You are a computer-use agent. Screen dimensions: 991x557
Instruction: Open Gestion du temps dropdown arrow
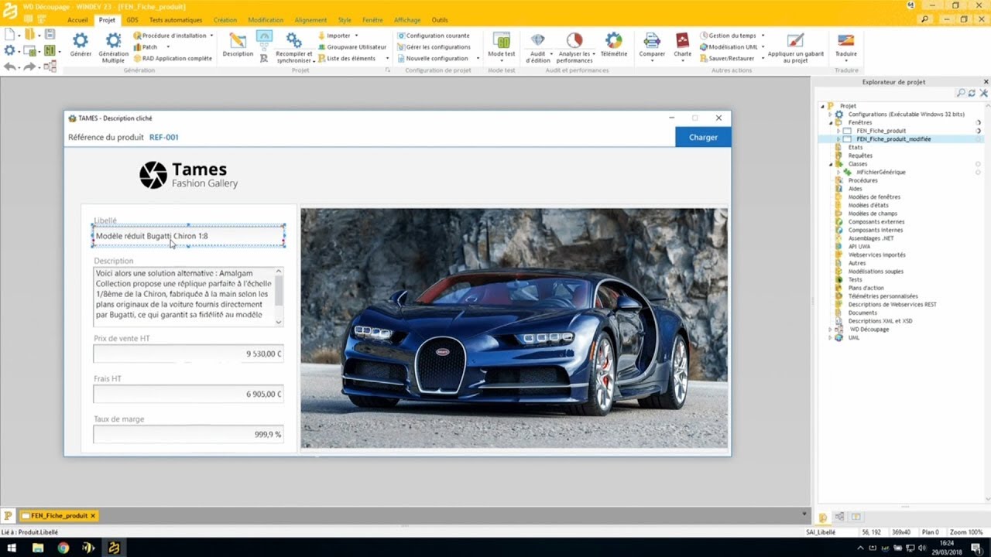point(763,36)
